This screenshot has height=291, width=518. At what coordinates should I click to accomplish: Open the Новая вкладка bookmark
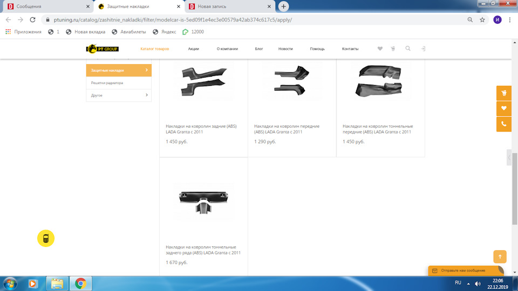pyautogui.click(x=86, y=32)
